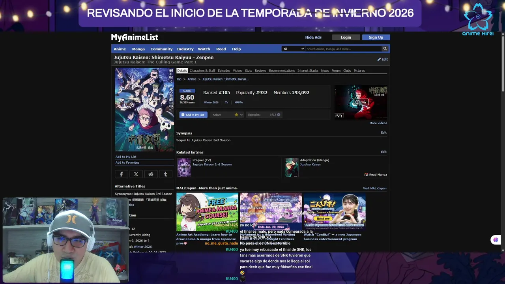Click the blue Add to My List button
Viewport: 505px width, 284px height.
tap(193, 115)
